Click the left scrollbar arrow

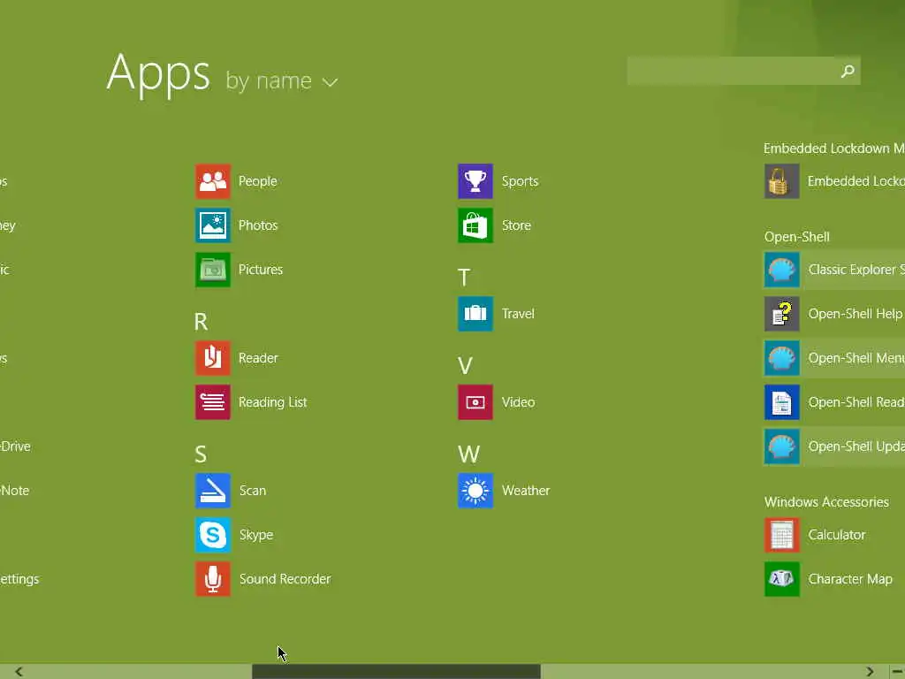click(19, 672)
